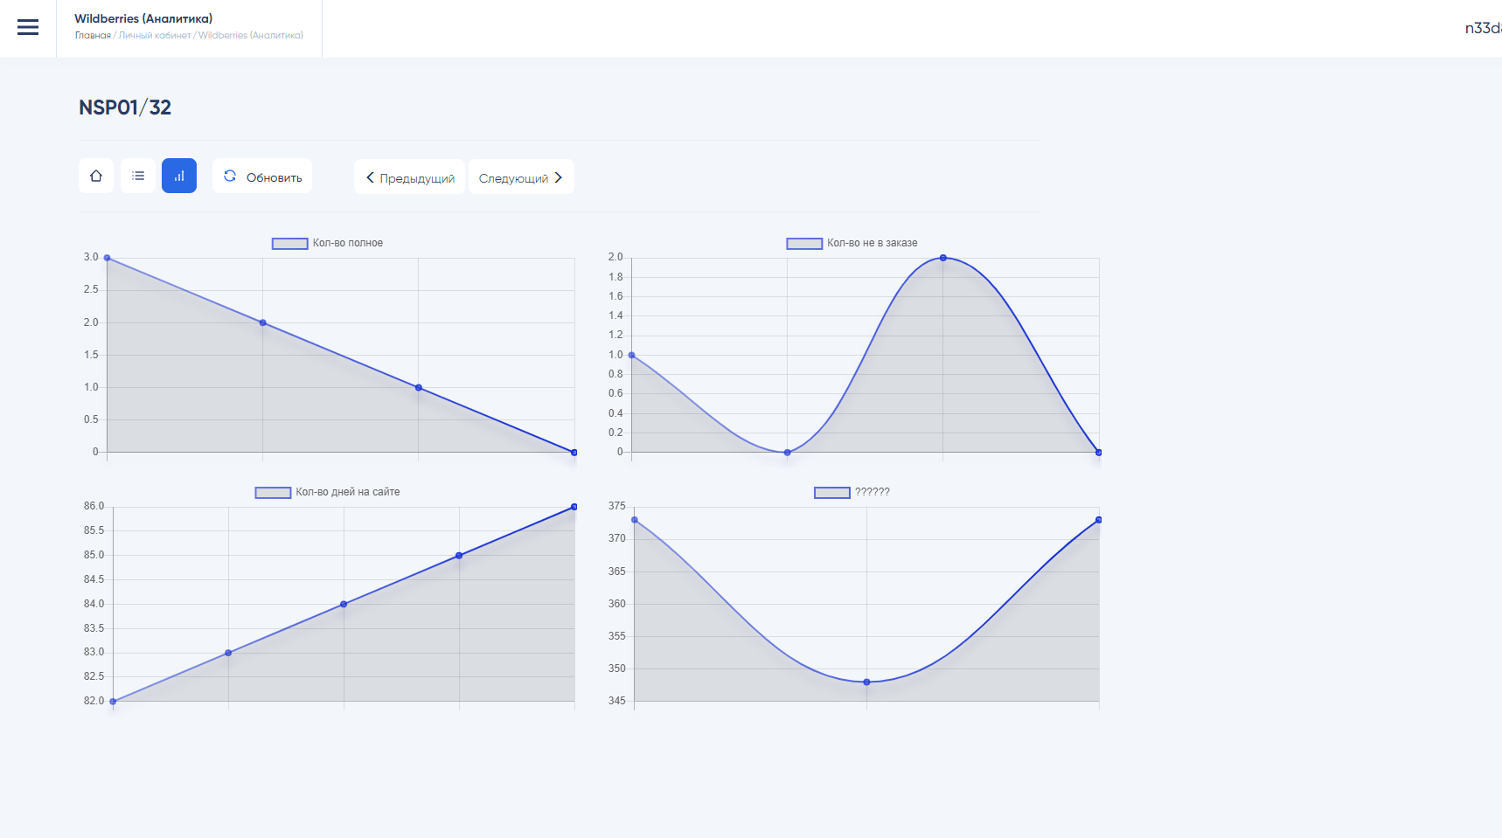Open the hamburger sidebar menu
This screenshot has width=1502, height=838.
click(28, 28)
